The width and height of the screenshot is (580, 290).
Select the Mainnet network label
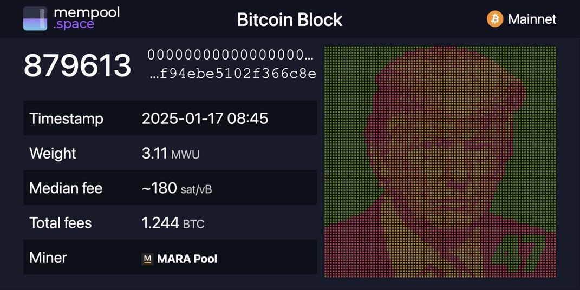click(532, 19)
